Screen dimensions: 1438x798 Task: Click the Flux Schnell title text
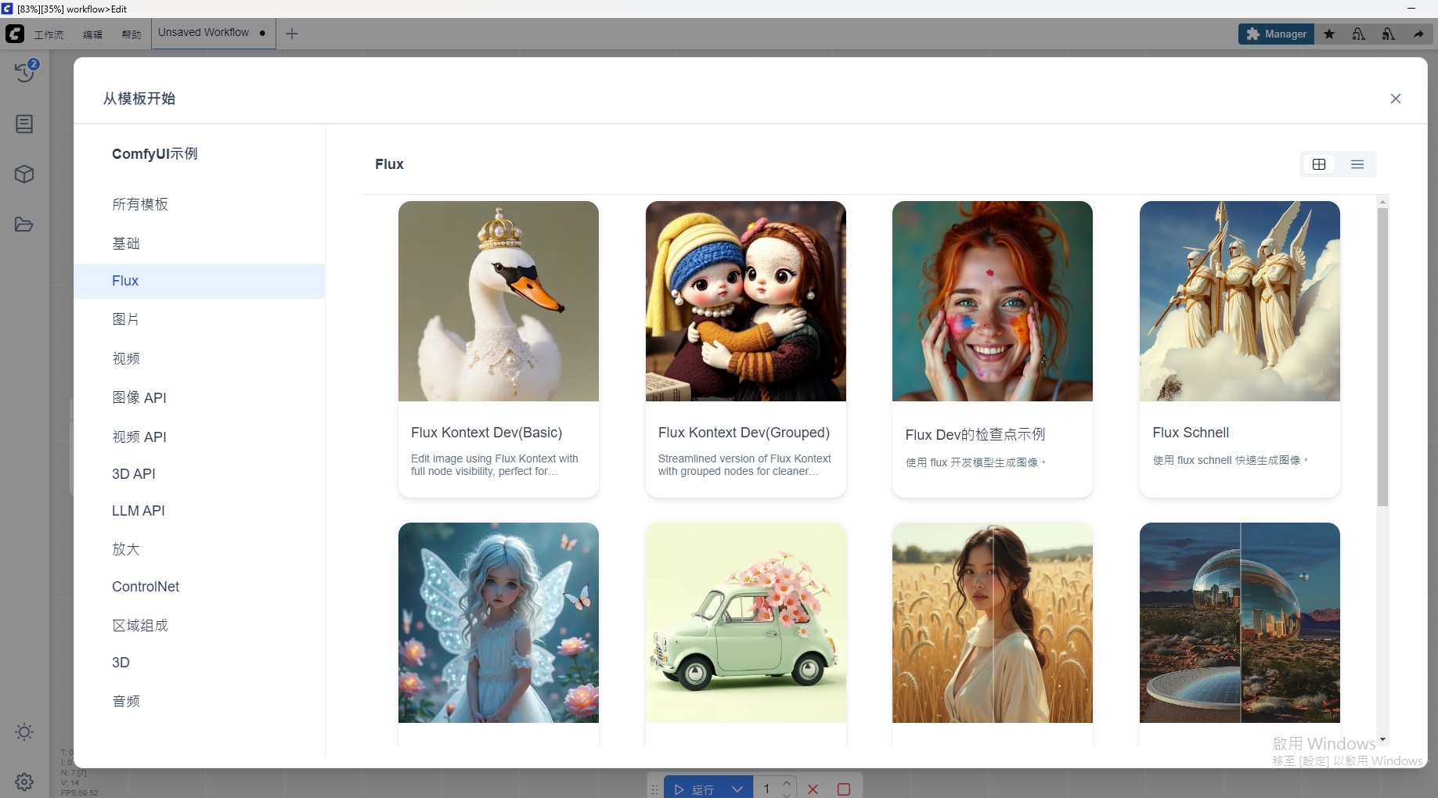pyautogui.click(x=1191, y=433)
